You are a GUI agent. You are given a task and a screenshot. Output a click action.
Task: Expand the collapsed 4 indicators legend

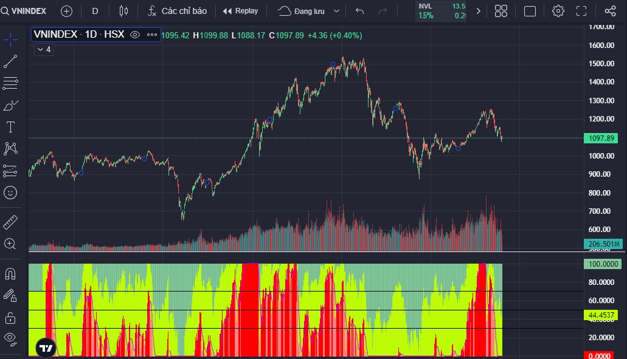[x=44, y=50]
